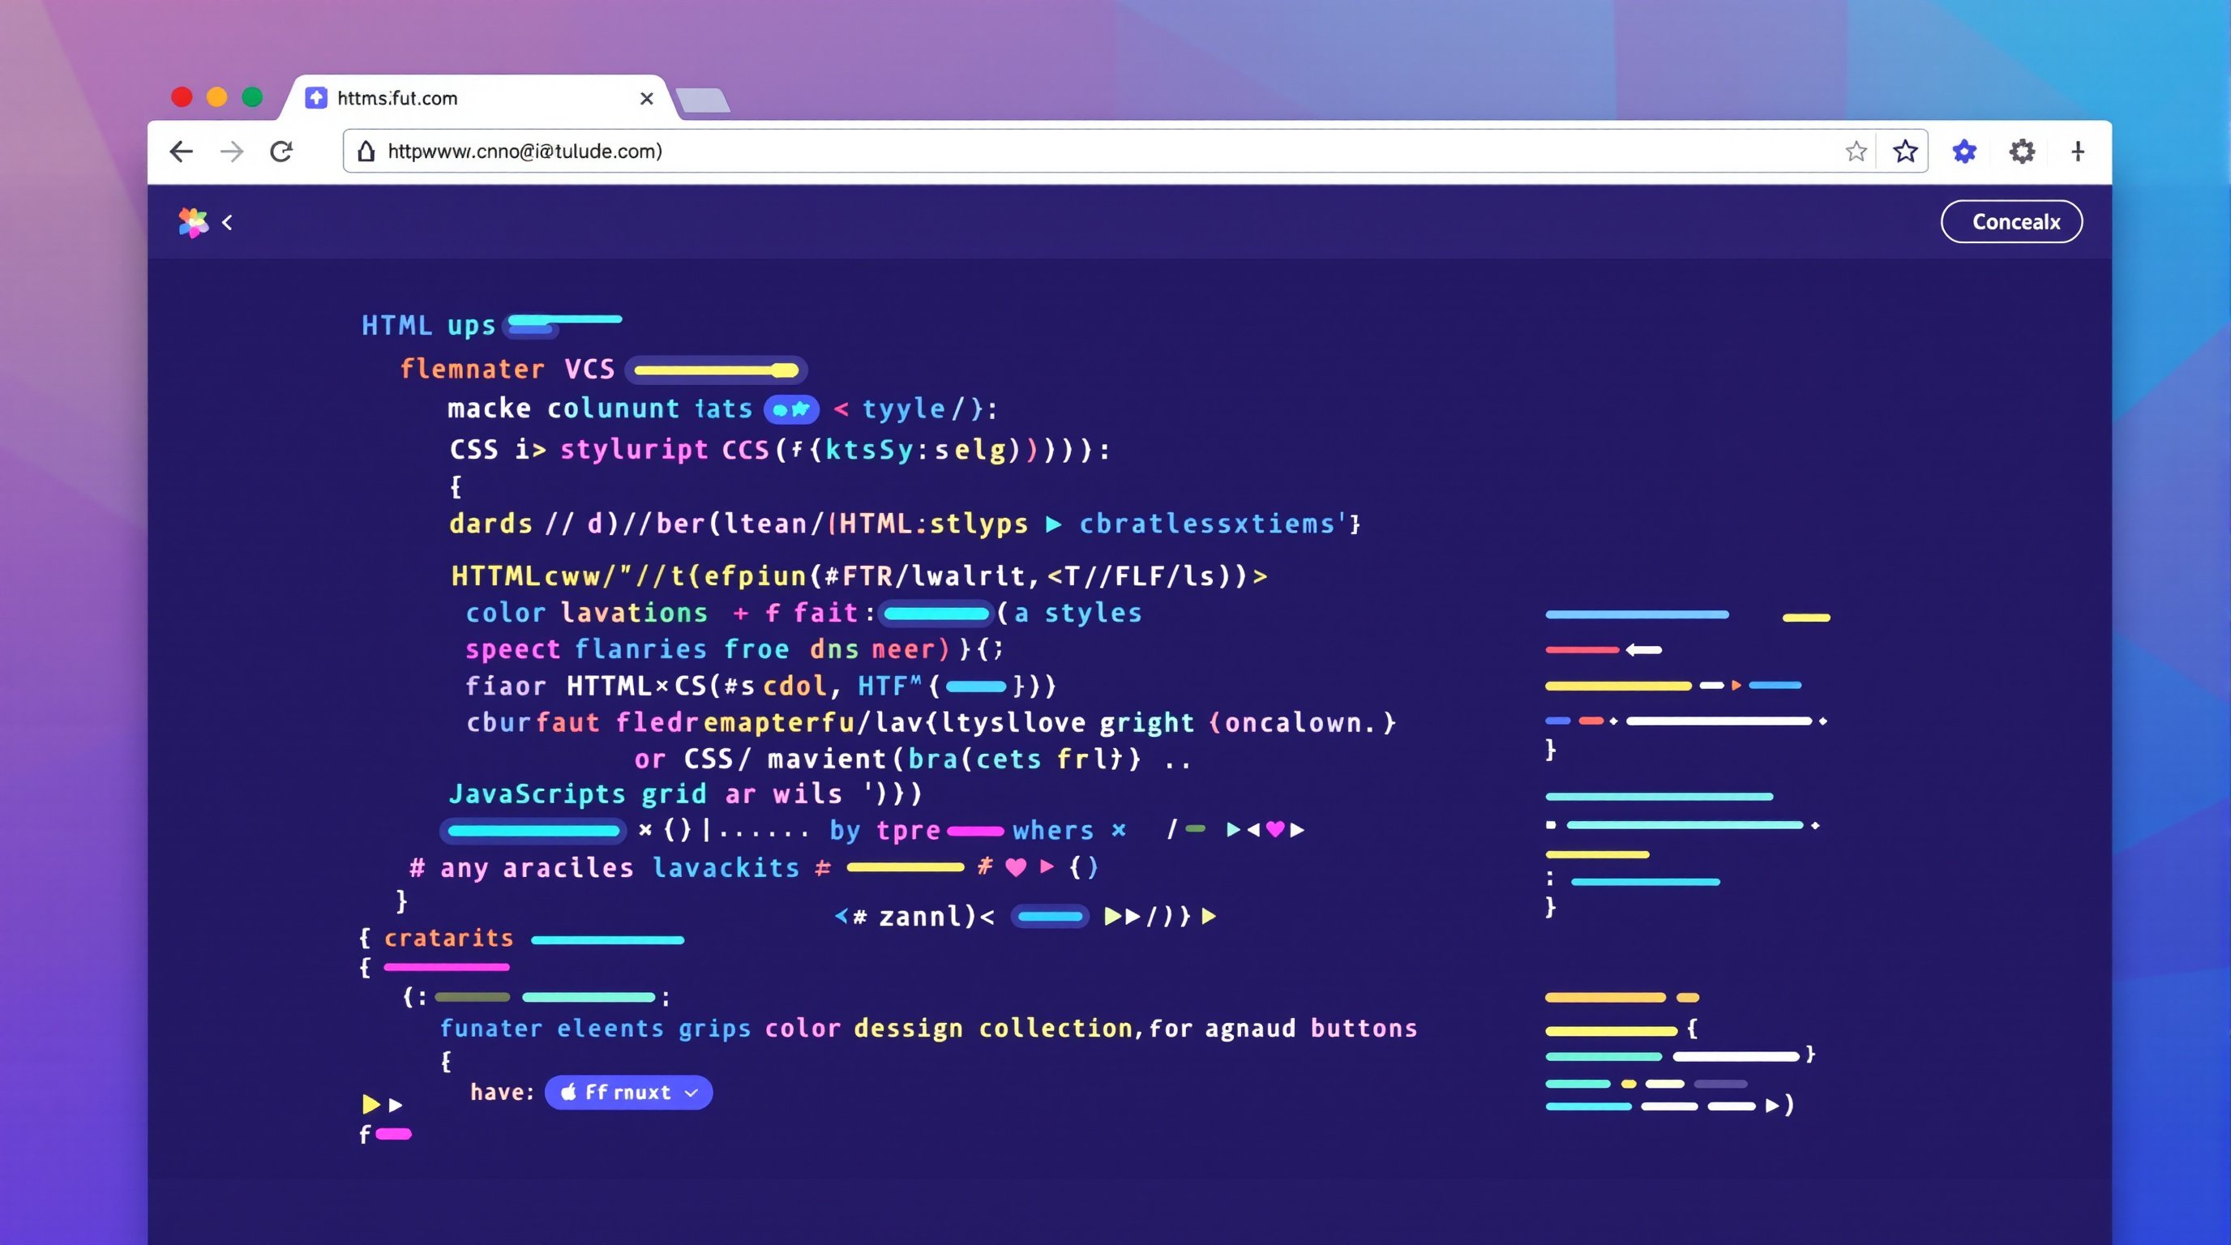Open the 'Ff rnuxt' dropdown
This screenshot has width=2231, height=1245.
point(629,1092)
